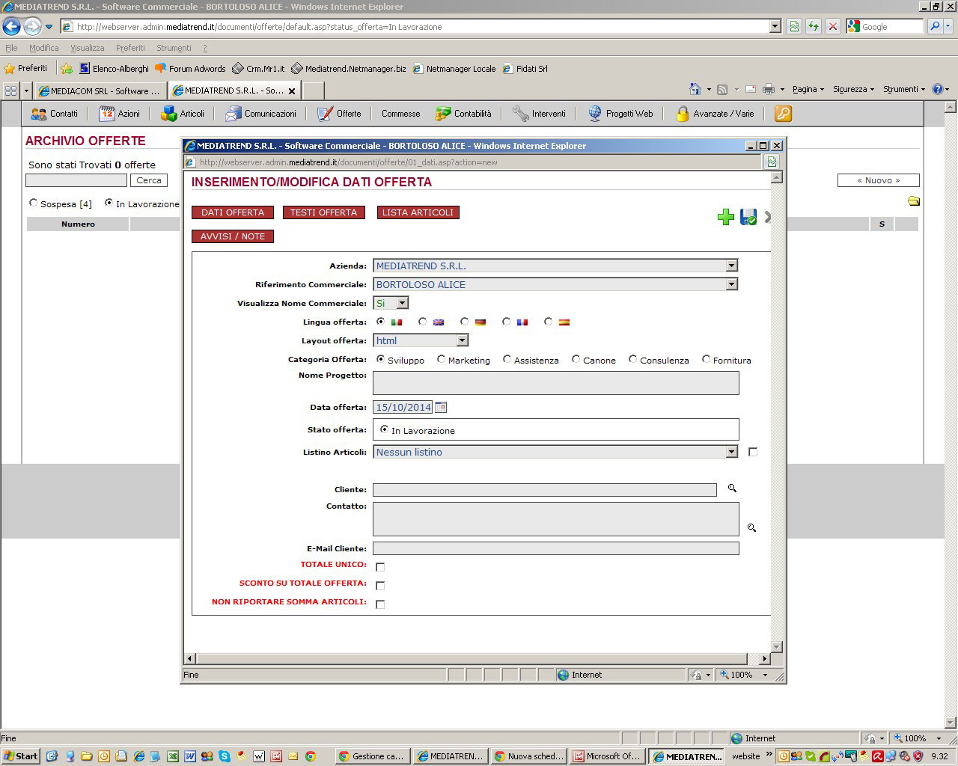Open the LISTA ARTICOLI tab
The image size is (958, 766).
pyautogui.click(x=418, y=212)
